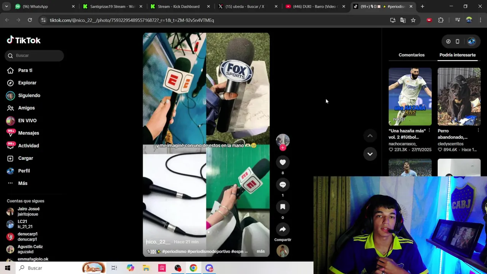Click the address bar URL
This screenshot has height=274, width=487.
pyautogui.click(x=132, y=20)
